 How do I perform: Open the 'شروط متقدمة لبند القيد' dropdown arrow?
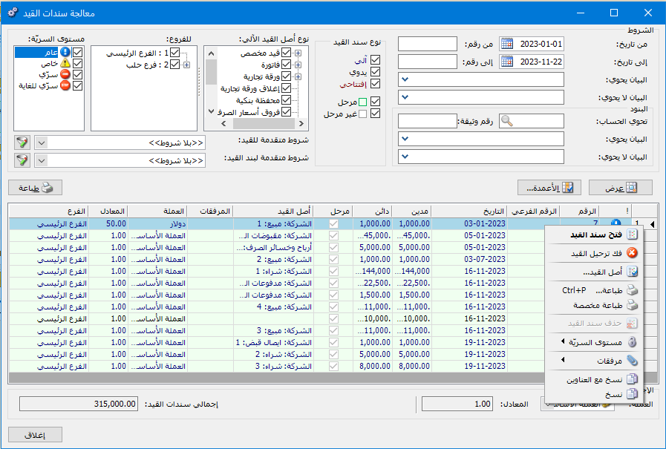[x=41, y=161]
